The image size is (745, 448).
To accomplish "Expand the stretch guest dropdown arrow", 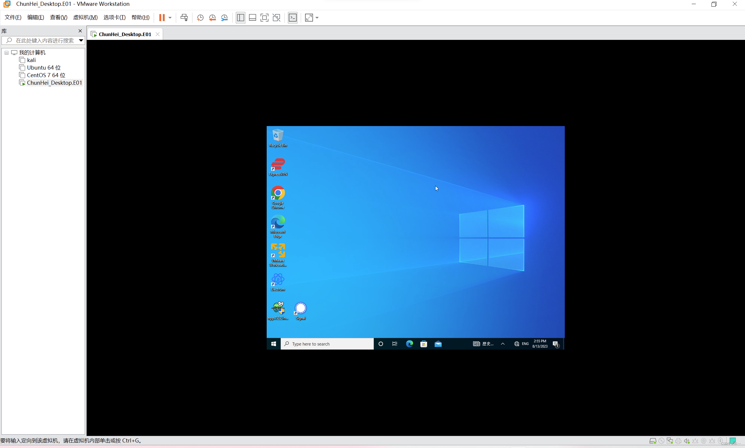I will (317, 17).
